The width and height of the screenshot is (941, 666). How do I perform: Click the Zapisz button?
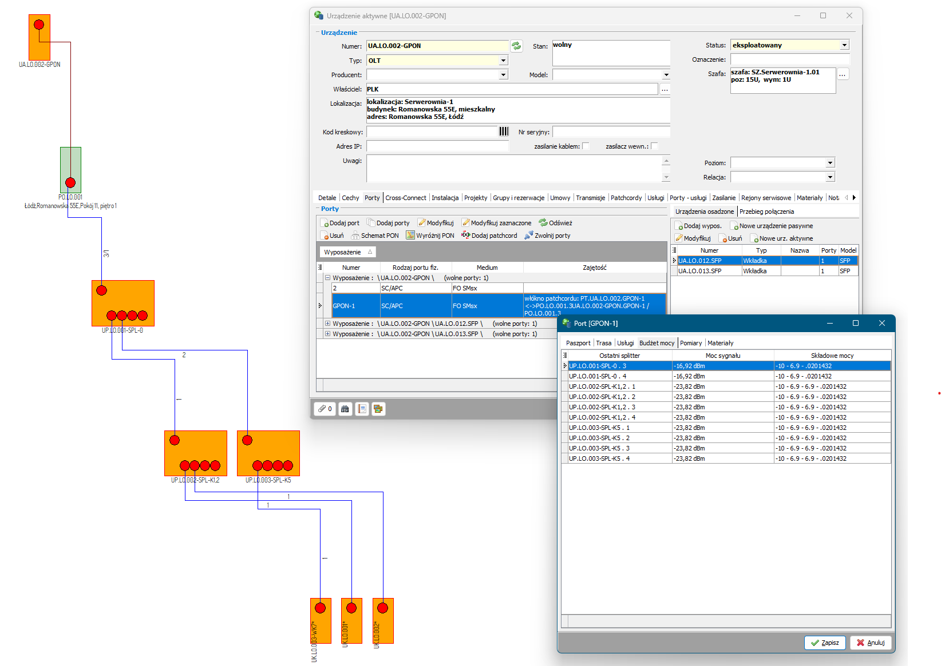[x=825, y=643]
